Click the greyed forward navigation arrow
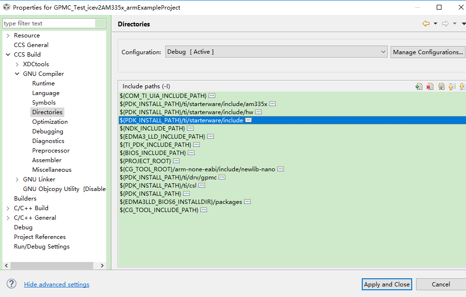This screenshot has height=297, width=466. pos(445,24)
